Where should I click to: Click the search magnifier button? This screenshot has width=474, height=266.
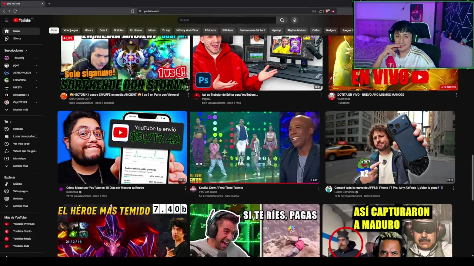coord(282,20)
